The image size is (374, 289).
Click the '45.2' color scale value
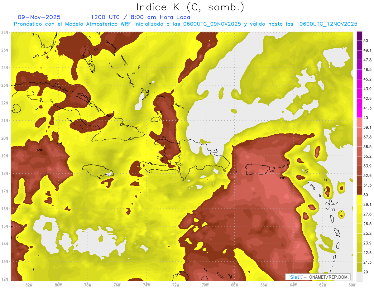click(x=367, y=79)
